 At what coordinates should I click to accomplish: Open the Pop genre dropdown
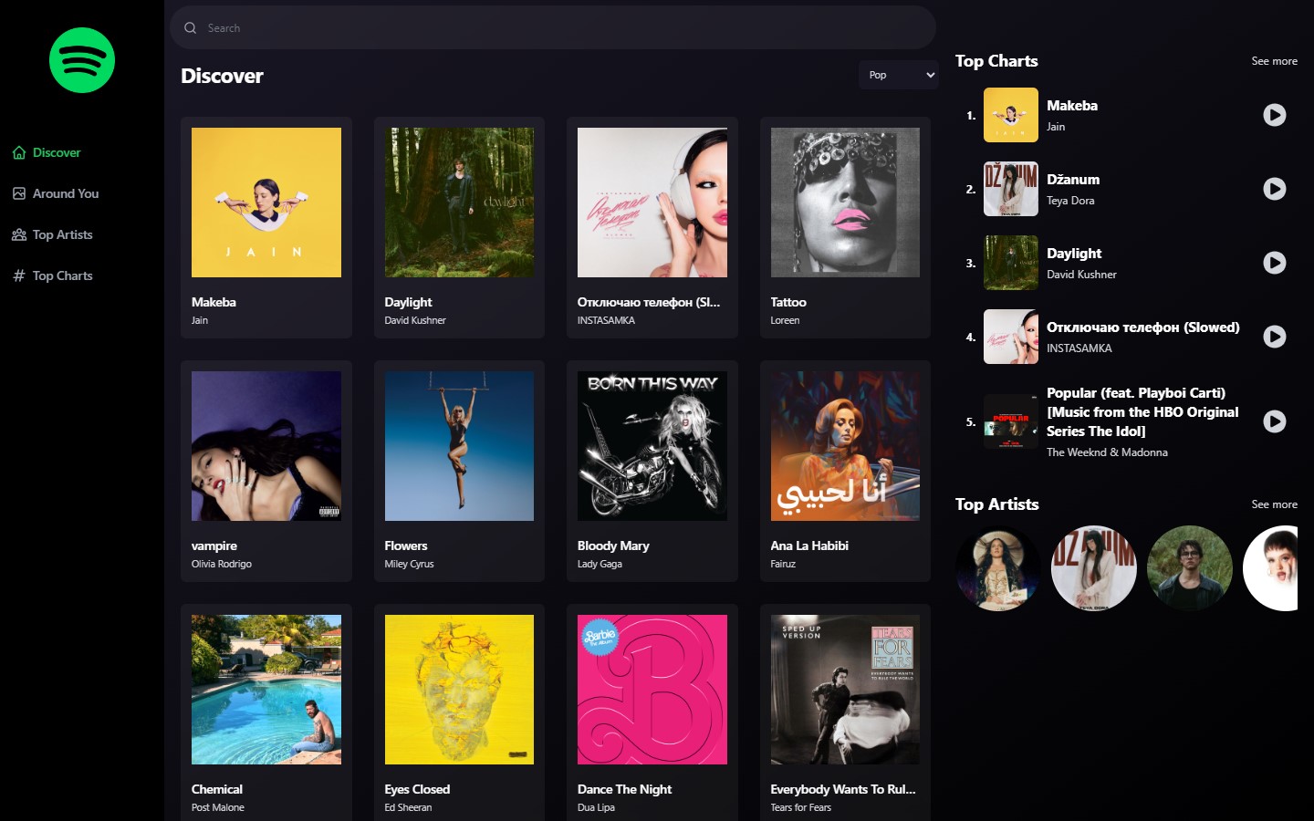point(899,75)
